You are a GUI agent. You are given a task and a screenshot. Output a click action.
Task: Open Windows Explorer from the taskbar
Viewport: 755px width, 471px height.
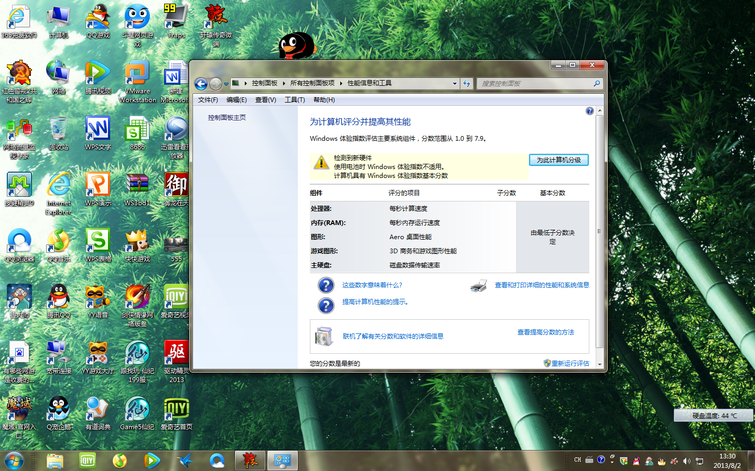[x=55, y=461]
